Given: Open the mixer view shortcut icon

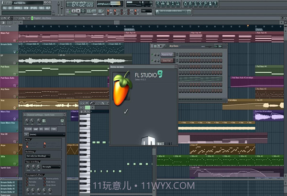Looking at the screenshot, I should pos(178,4).
